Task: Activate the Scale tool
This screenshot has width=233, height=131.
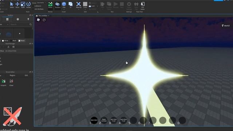Action: (23, 5)
